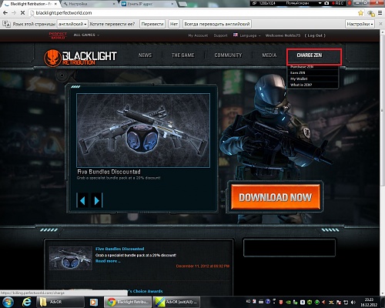The height and width of the screenshot is (308, 385).
Task: Open THE GAME menu
Action: (x=182, y=55)
